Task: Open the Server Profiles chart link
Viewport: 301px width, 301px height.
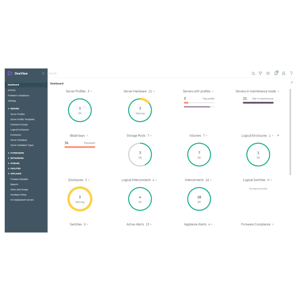Action: point(79,91)
